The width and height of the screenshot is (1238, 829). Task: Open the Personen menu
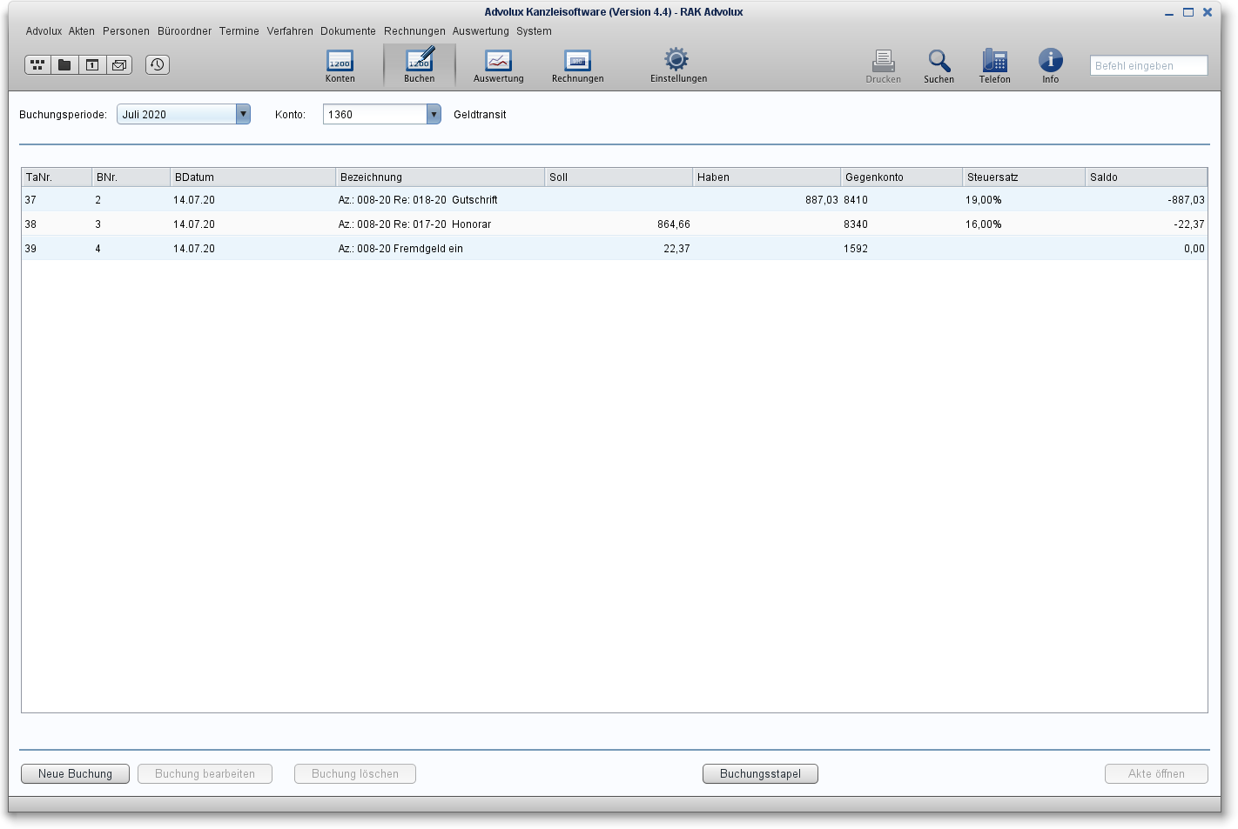[x=126, y=31]
